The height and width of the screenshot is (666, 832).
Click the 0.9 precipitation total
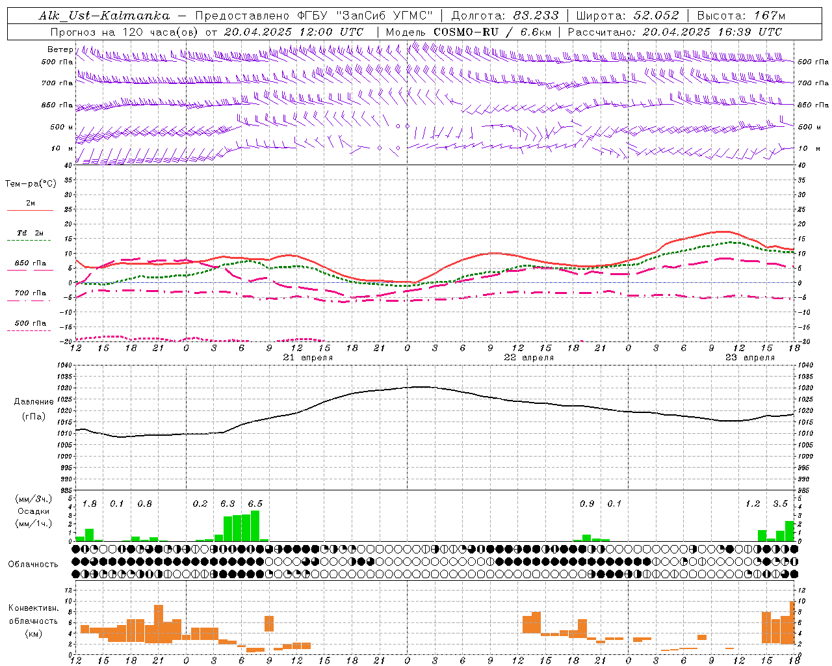pos(587,504)
